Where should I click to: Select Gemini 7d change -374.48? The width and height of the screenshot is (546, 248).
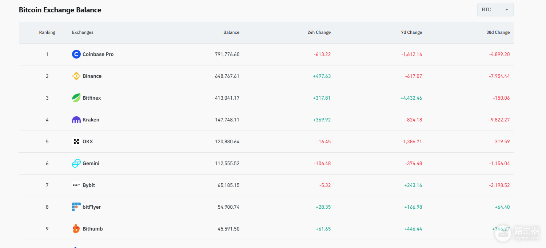414,163
